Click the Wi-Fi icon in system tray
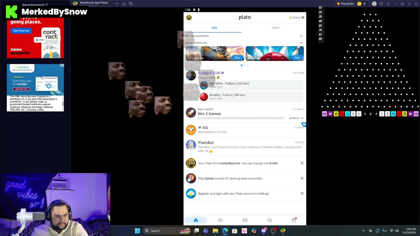This screenshot has width=420, height=236. [391, 231]
